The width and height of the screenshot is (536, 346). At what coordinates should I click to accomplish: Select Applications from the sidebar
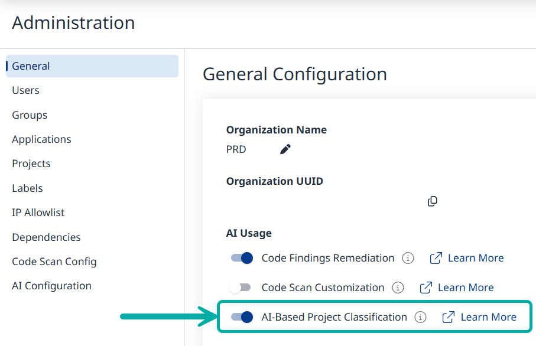tap(41, 139)
